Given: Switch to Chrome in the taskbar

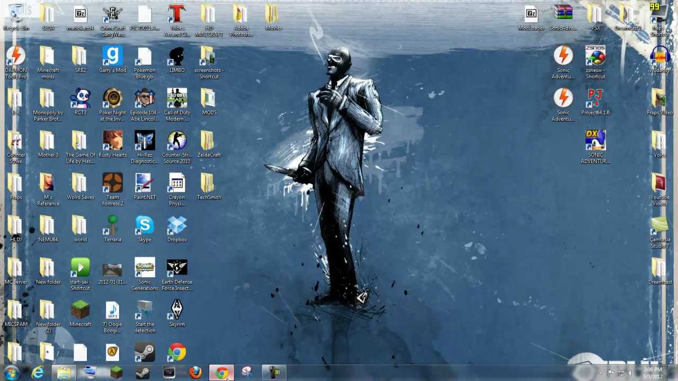Looking at the screenshot, I should pos(221,373).
